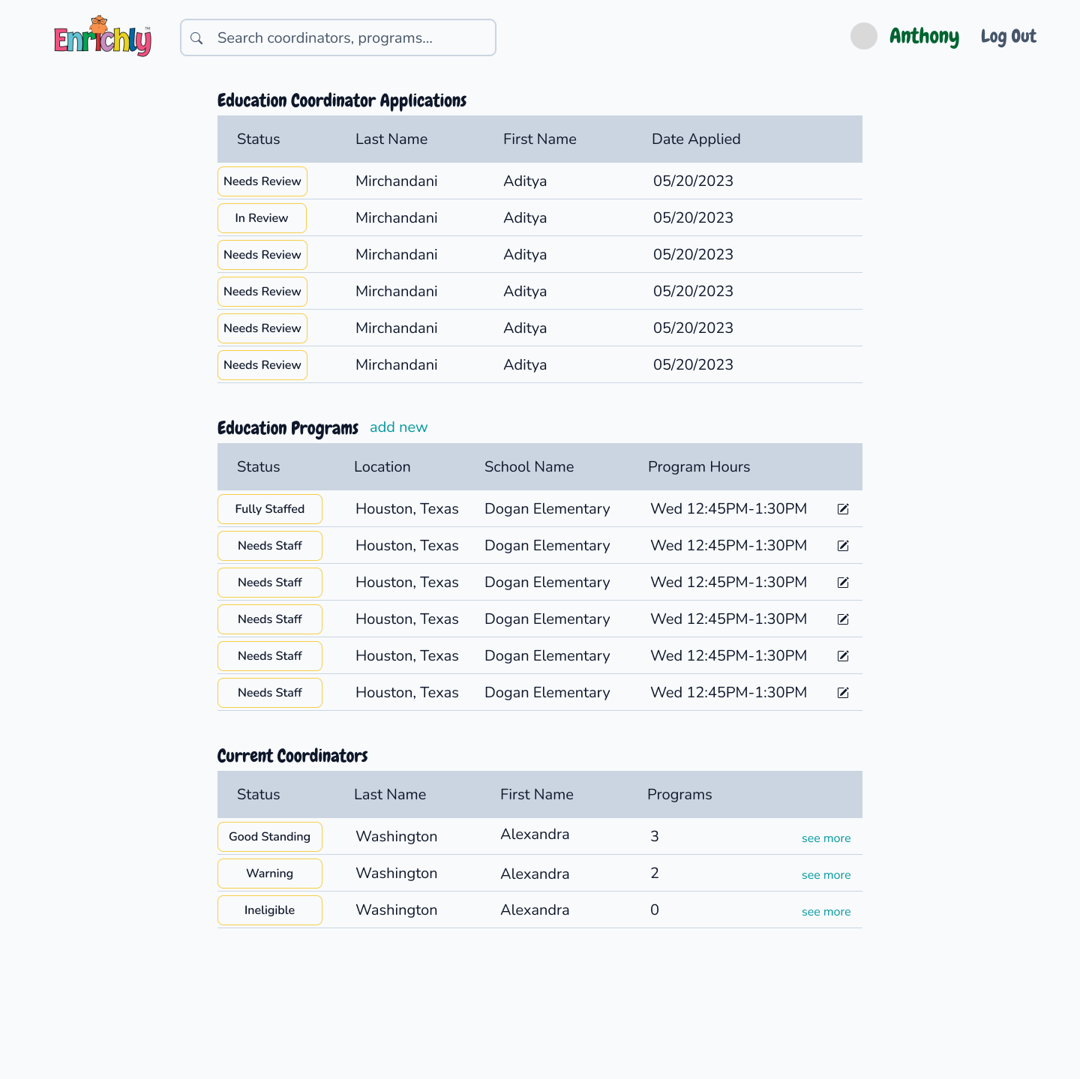Viewport: 1080px width, 1079px height.
Task: Click Log Out
Action: (x=1008, y=36)
